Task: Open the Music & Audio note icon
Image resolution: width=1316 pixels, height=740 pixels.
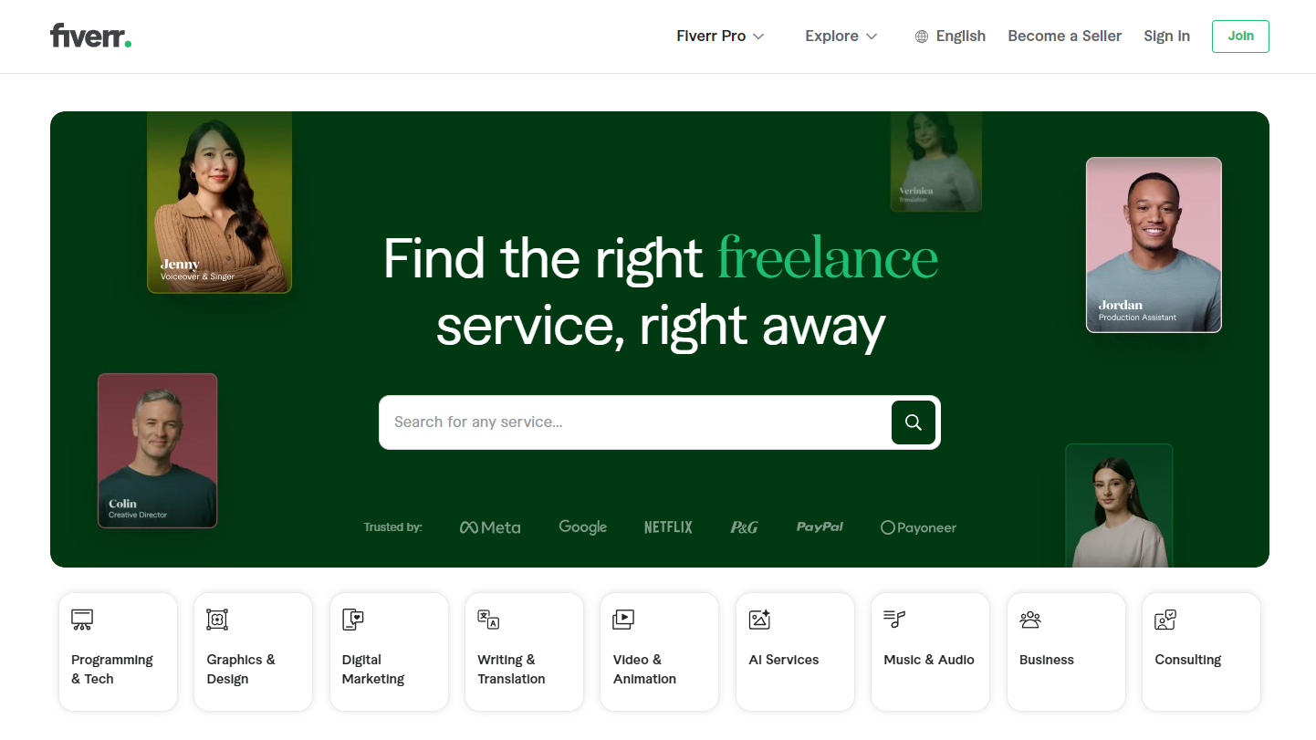Action: pyautogui.click(x=894, y=620)
